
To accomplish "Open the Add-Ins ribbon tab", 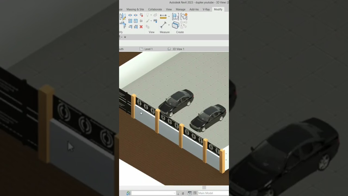I will pyautogui.click(x=194, y=9).
